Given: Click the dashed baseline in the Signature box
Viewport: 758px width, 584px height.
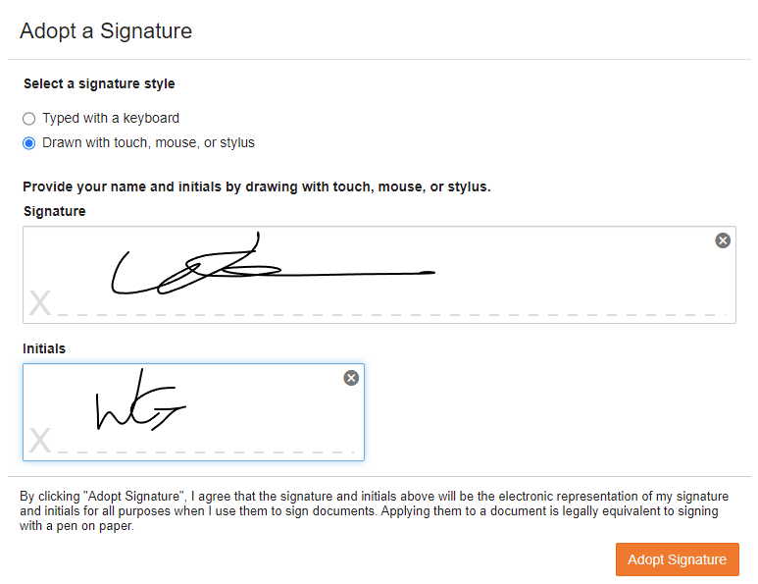Looking at the screenshot, I should 392,315.
